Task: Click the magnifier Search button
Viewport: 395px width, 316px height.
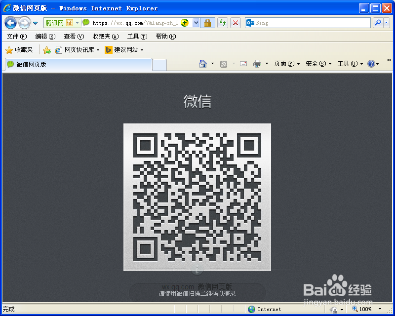Action: [x=378, y=23]
